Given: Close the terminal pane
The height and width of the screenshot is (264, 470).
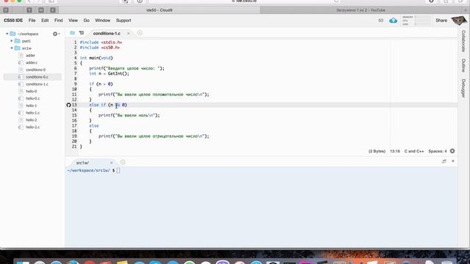Looking at the screenshot, I should tap(453, 161).
